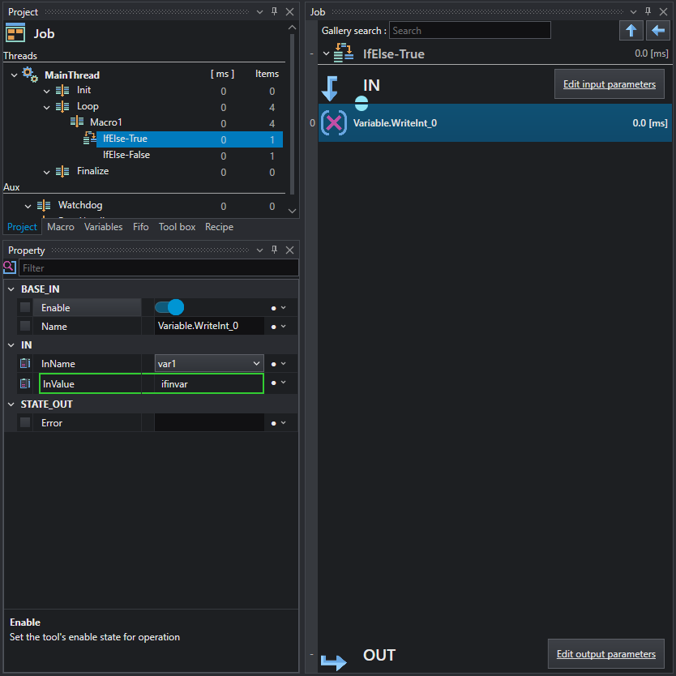Collapse the Loop tree node
Screen dimensions: 676x676
[x=46, y=107]
